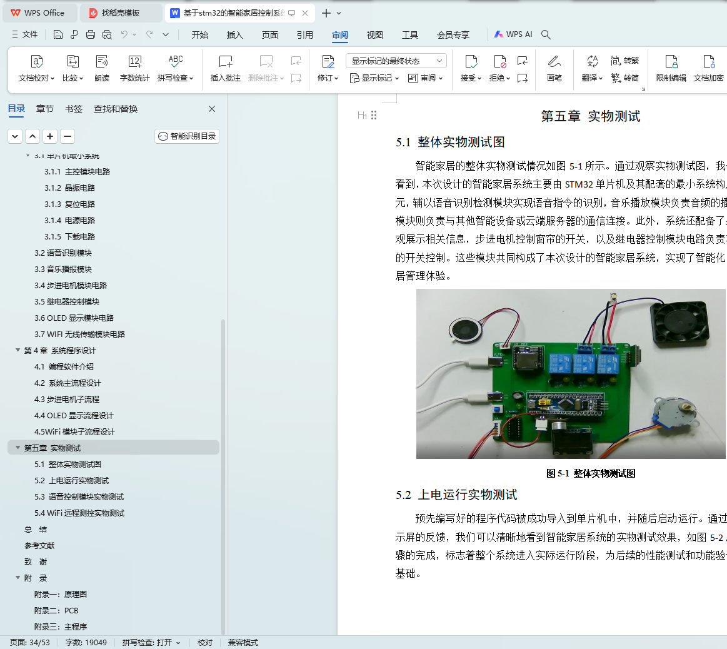Click the H1 heading marker beside title

pos(362,116)
